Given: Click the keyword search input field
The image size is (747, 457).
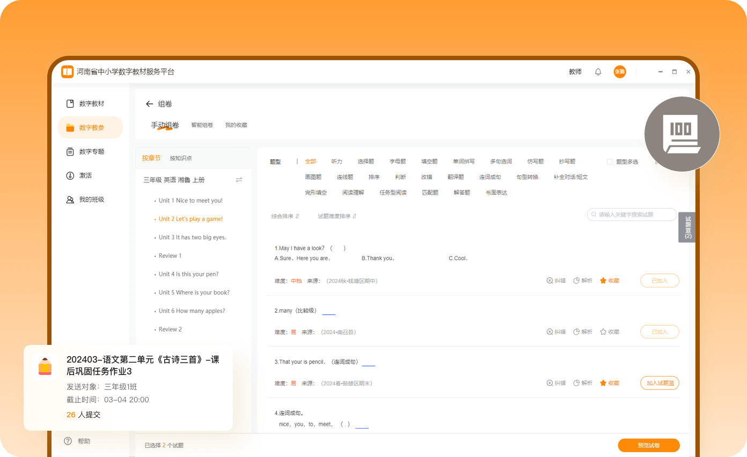Looking at the screenshot, I should click(632, 215).
